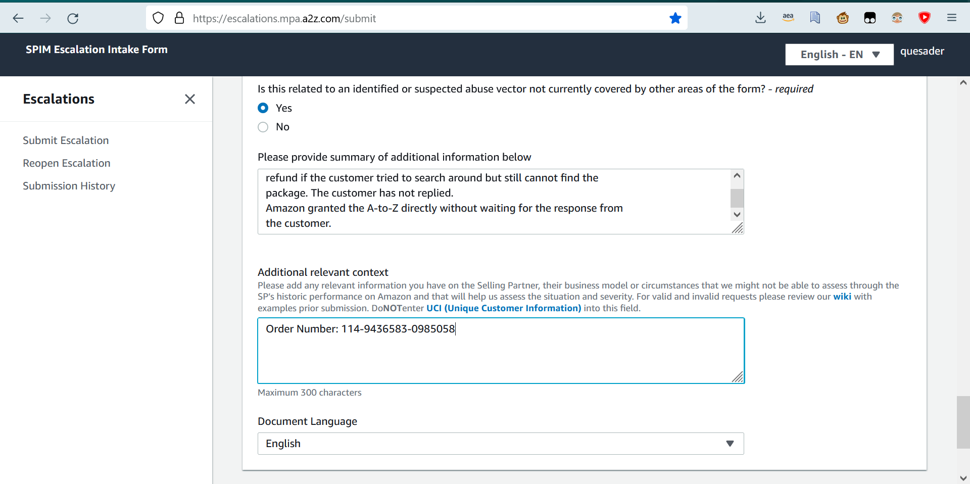Open Reopen Escalation in sidebar
Image resolution: width=970 pixels, height=484 pixels.
click(x=67, y=163)
